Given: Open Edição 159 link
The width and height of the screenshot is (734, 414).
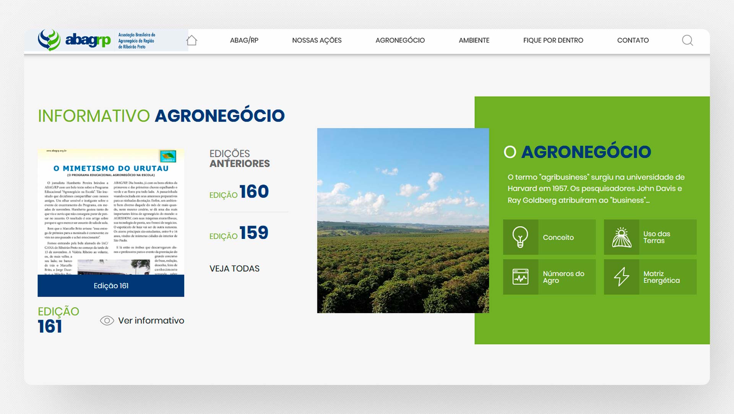Looking at the screenshot, I should pos(239,233).
